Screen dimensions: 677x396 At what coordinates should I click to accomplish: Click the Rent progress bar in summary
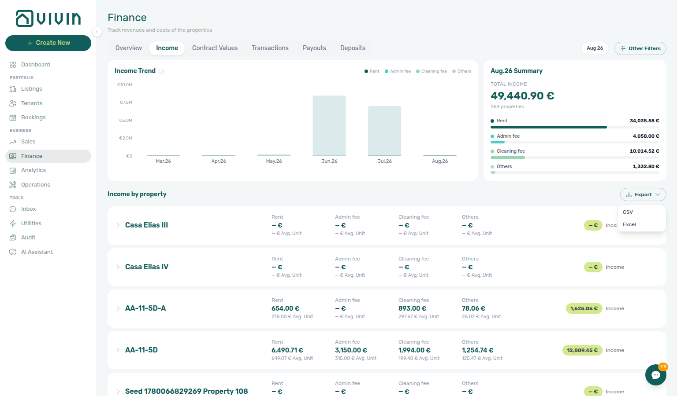click(x=575, y=127)
